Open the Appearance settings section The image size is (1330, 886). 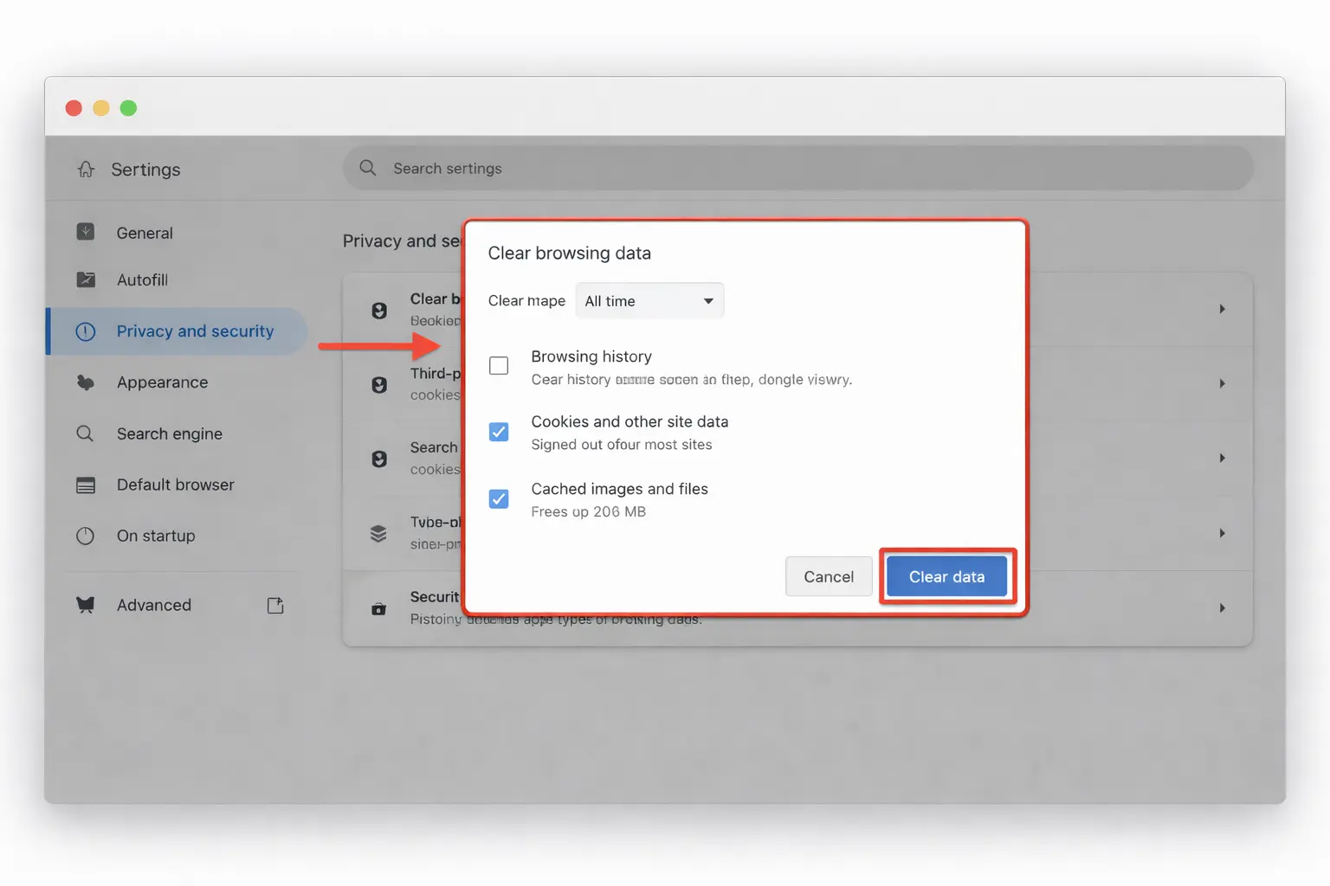click(x=162, y=382)
